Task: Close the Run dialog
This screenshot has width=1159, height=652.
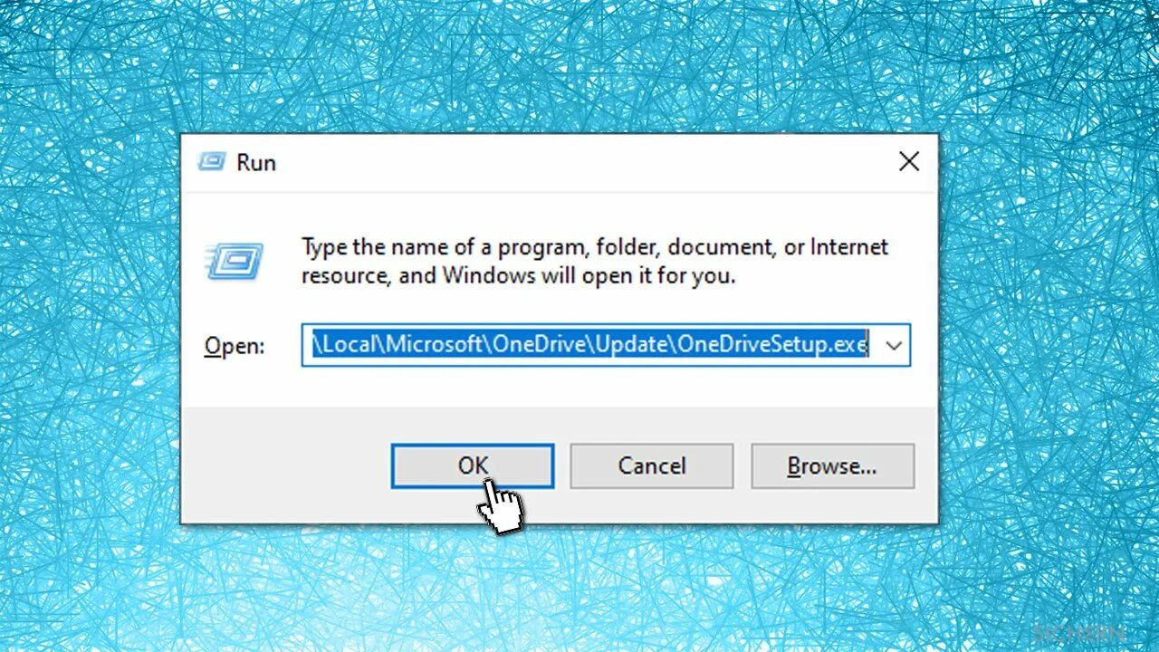Action: pos(908,162)
